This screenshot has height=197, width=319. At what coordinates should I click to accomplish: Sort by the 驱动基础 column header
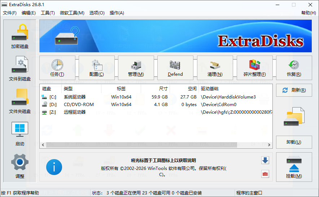click(235, 89)
